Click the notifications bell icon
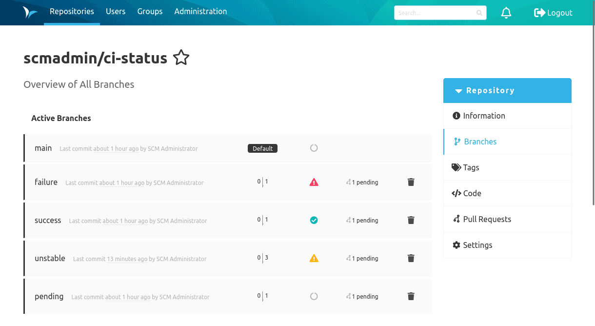The width and height of the screenshot is (595, 326). 506,13
